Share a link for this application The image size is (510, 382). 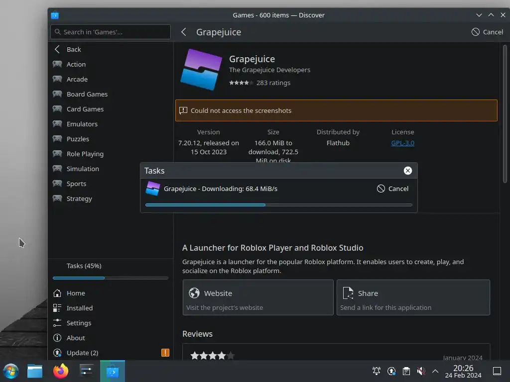click(413, 297)
